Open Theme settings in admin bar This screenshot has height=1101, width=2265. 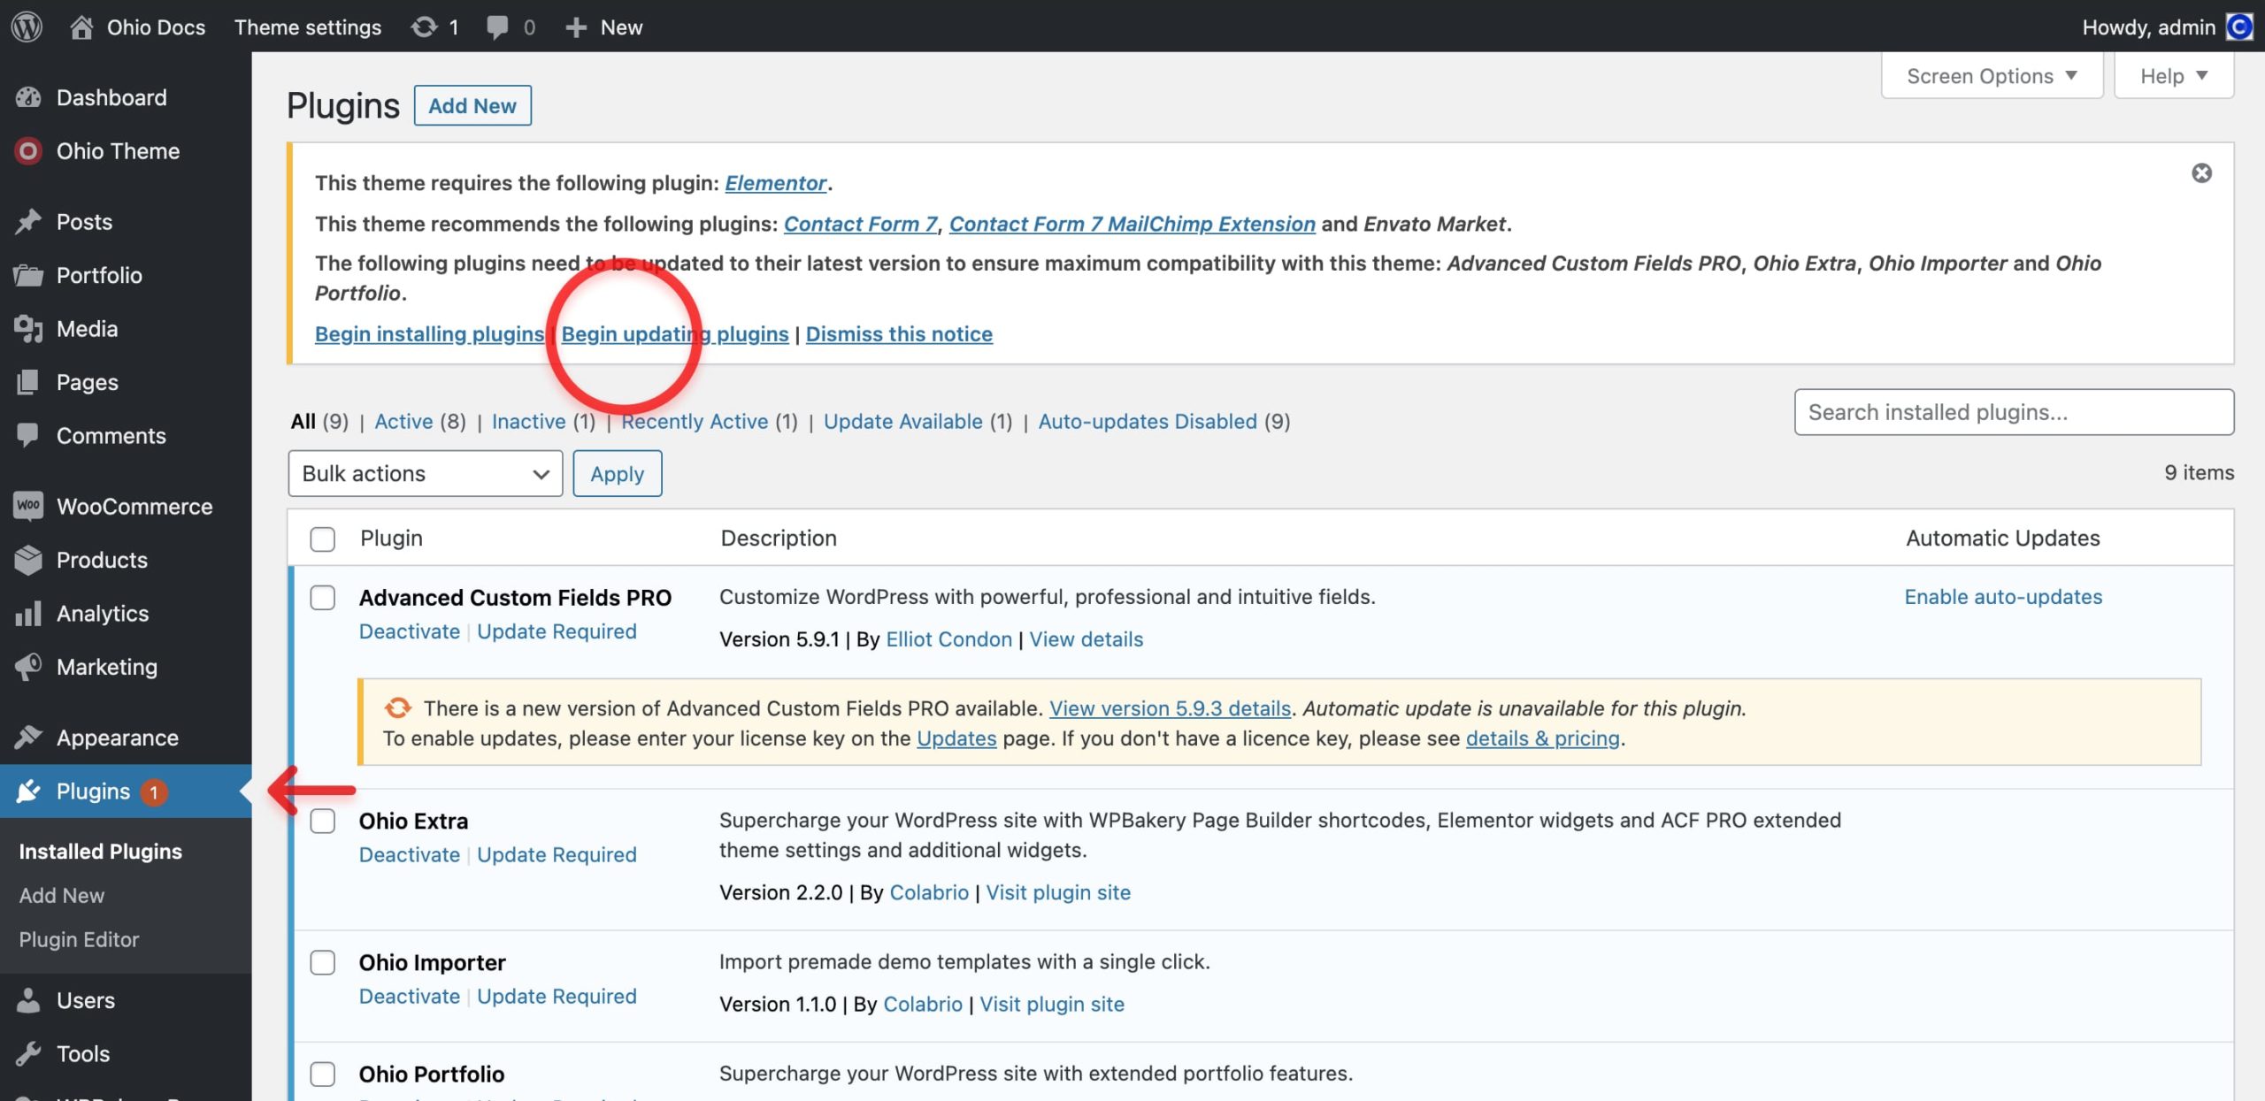tap(308, 27)
